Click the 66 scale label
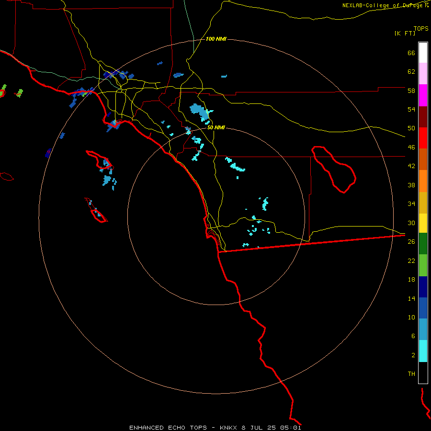This screenshot has height=431, width=431. pos(411,53)
